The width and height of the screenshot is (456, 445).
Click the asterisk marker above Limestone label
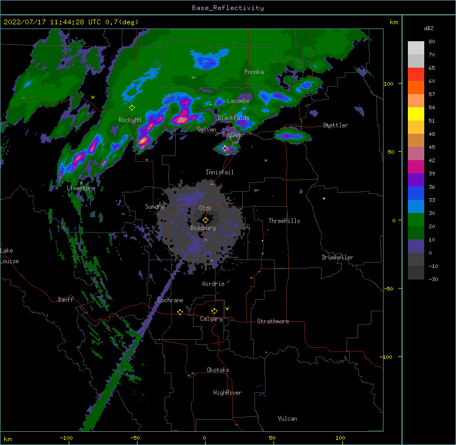click(x=81, y=183)
